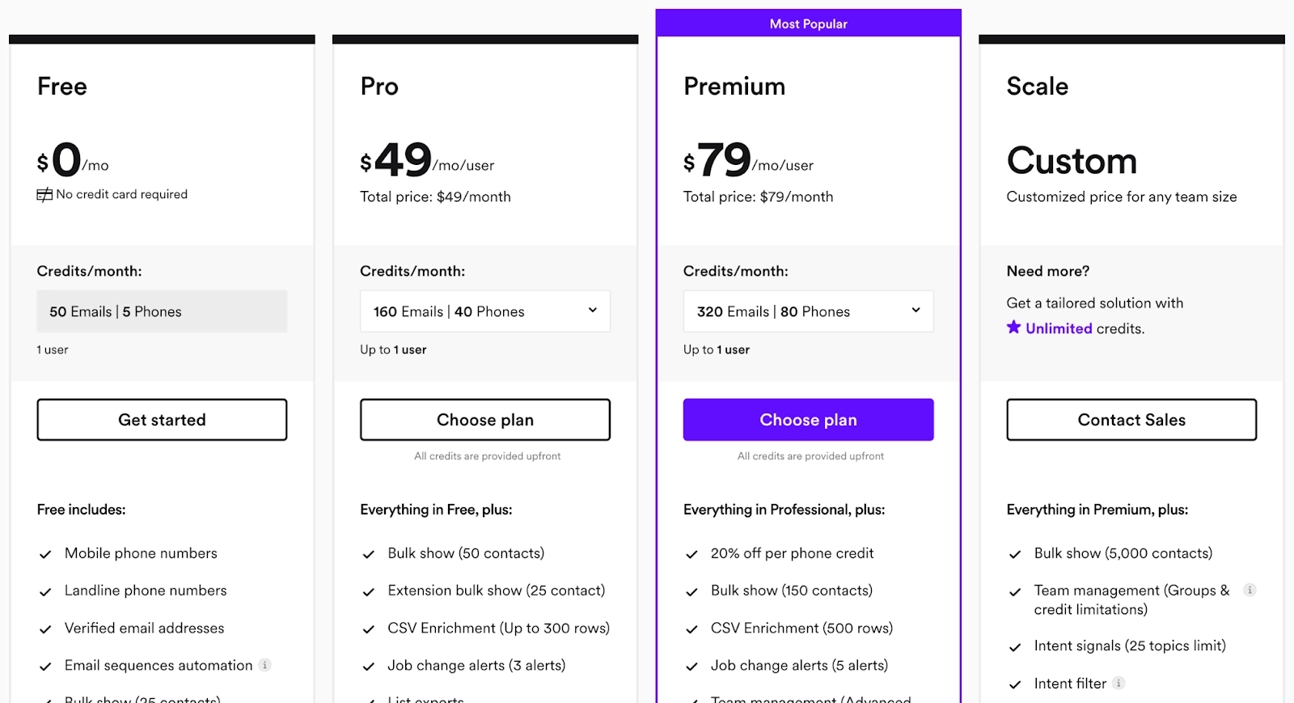The width and height of the screenshot is (1294, 703).
Task: Click the Premium plan heading
Action: coord(734,87)
